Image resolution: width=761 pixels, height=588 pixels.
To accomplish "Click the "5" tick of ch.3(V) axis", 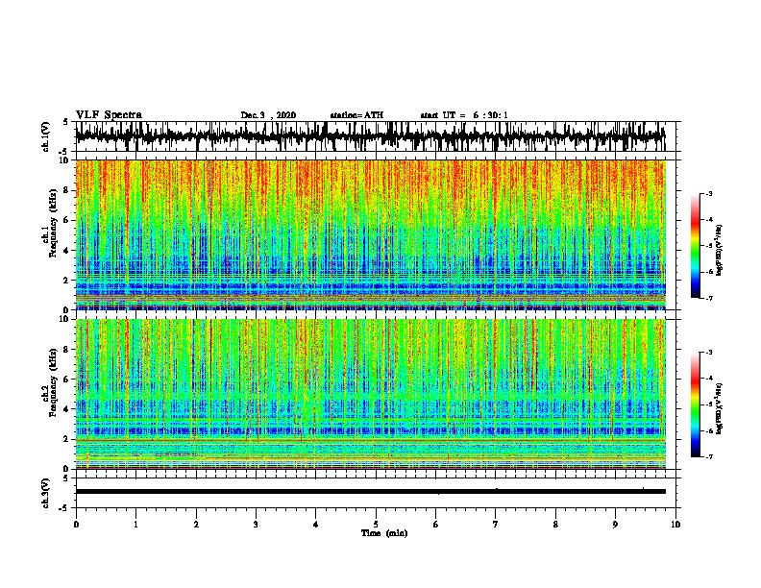I will coord(66,478).
